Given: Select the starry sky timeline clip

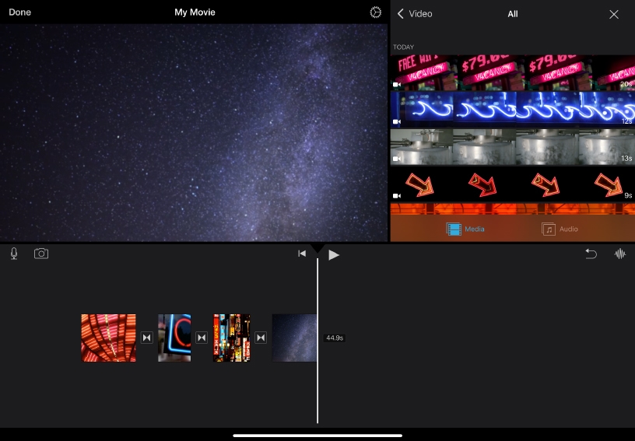Looking at the screenshot, I should 294,338.
